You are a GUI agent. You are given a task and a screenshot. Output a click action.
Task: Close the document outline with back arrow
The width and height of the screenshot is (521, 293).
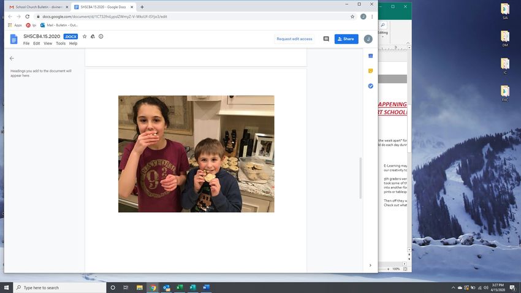[12, 58]
